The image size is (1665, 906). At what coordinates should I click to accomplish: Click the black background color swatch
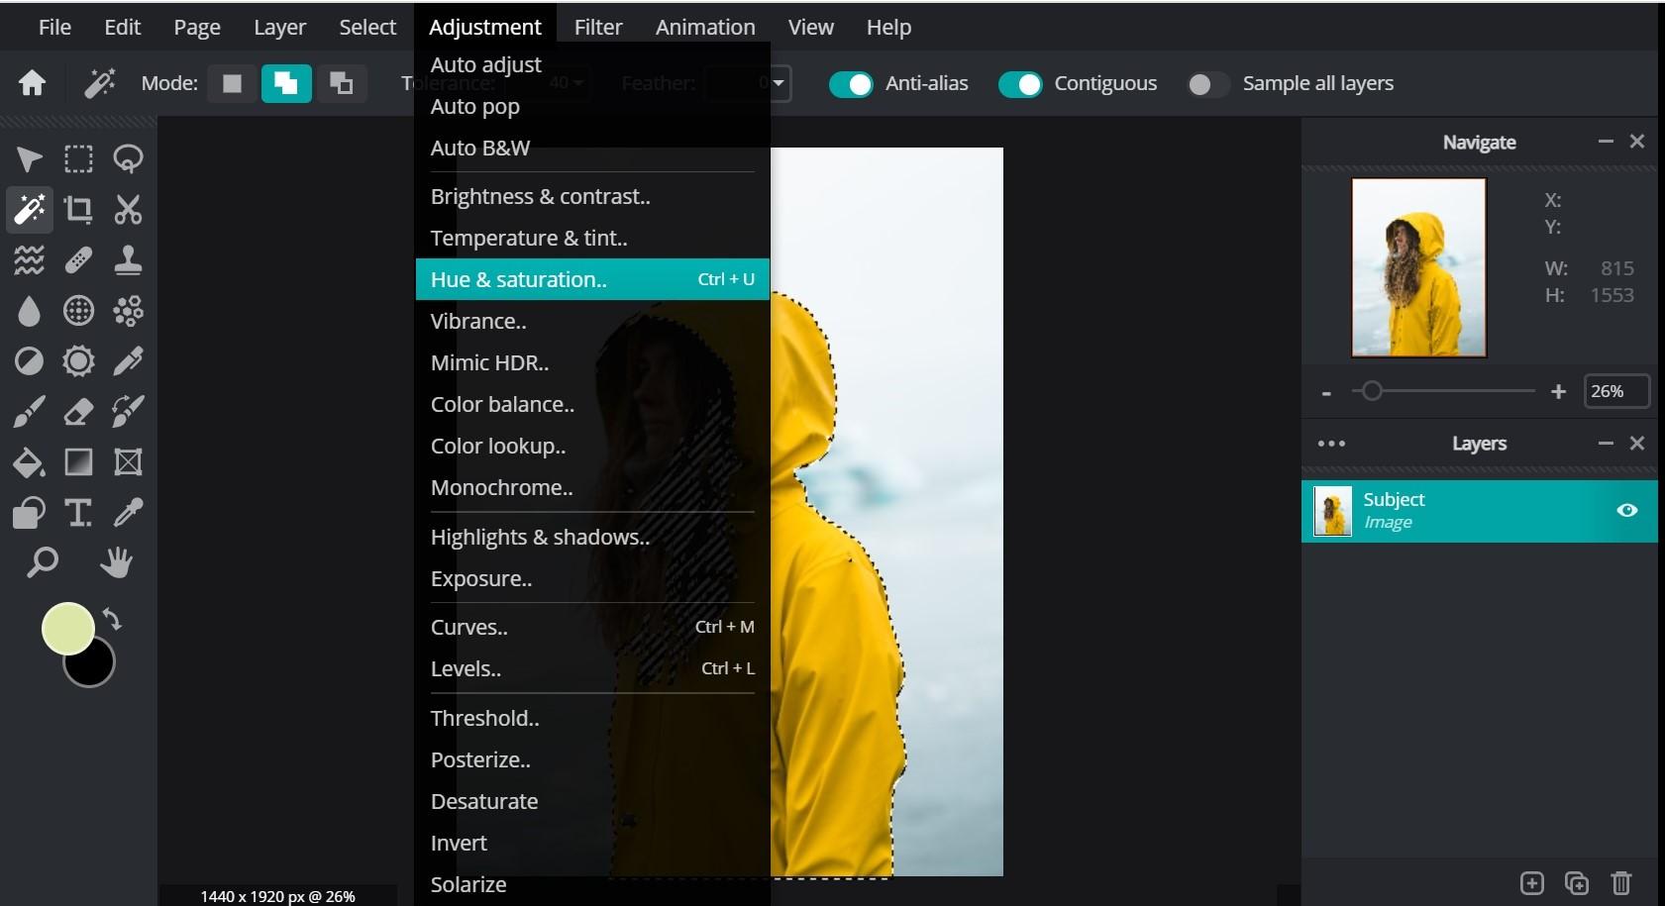94,665
